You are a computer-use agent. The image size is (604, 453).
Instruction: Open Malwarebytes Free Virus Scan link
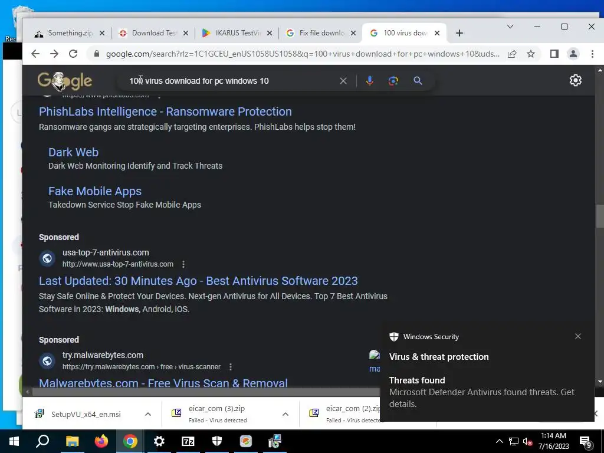pos(163,383)
